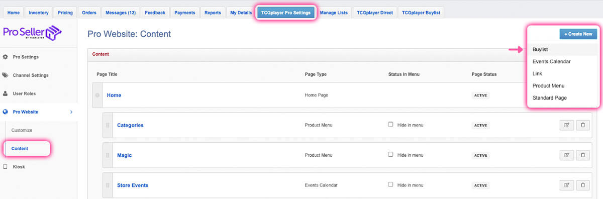This screenshot has width=603, height=199.
Task: Open the Home tab
Action: [14, 13]
